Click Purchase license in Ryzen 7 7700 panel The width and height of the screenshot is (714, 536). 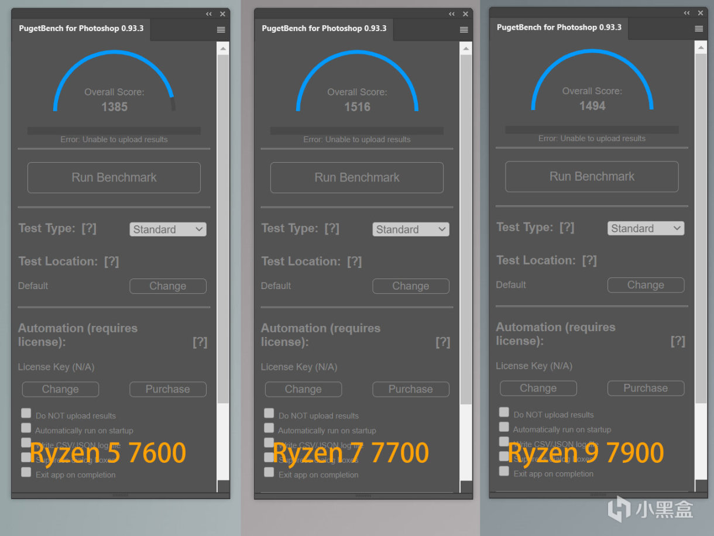411,389
